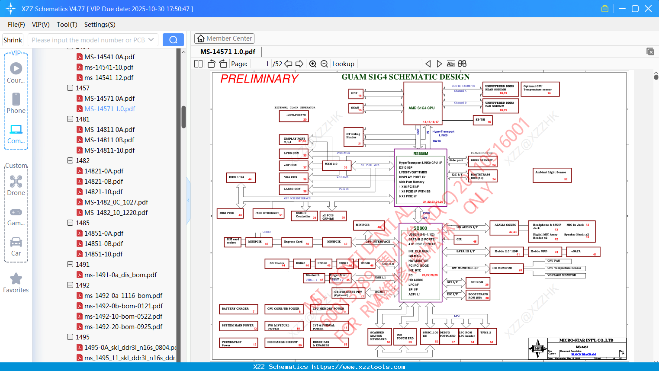Open ms-1492-0b-bom-0121.pdf
The image size is (659, 371).
(x=123, y=306)
